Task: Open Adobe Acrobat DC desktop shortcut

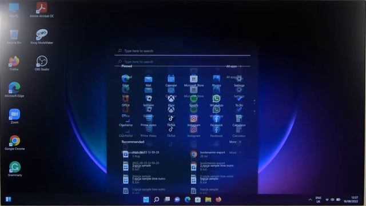Action: tap(42, 10)
